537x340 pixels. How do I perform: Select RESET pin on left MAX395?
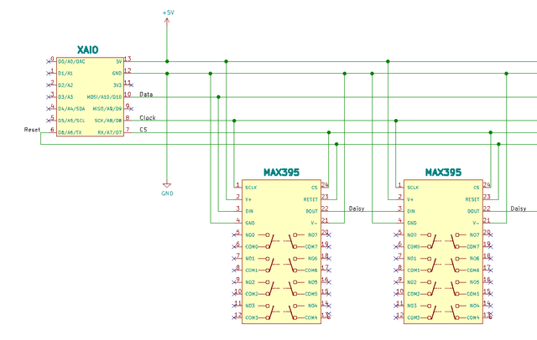(310, 199)
